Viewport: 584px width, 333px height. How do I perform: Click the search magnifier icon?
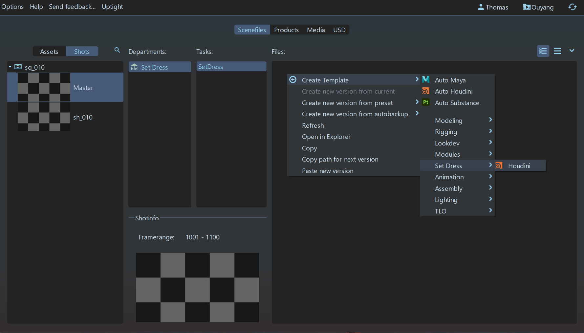coord(117,50)
